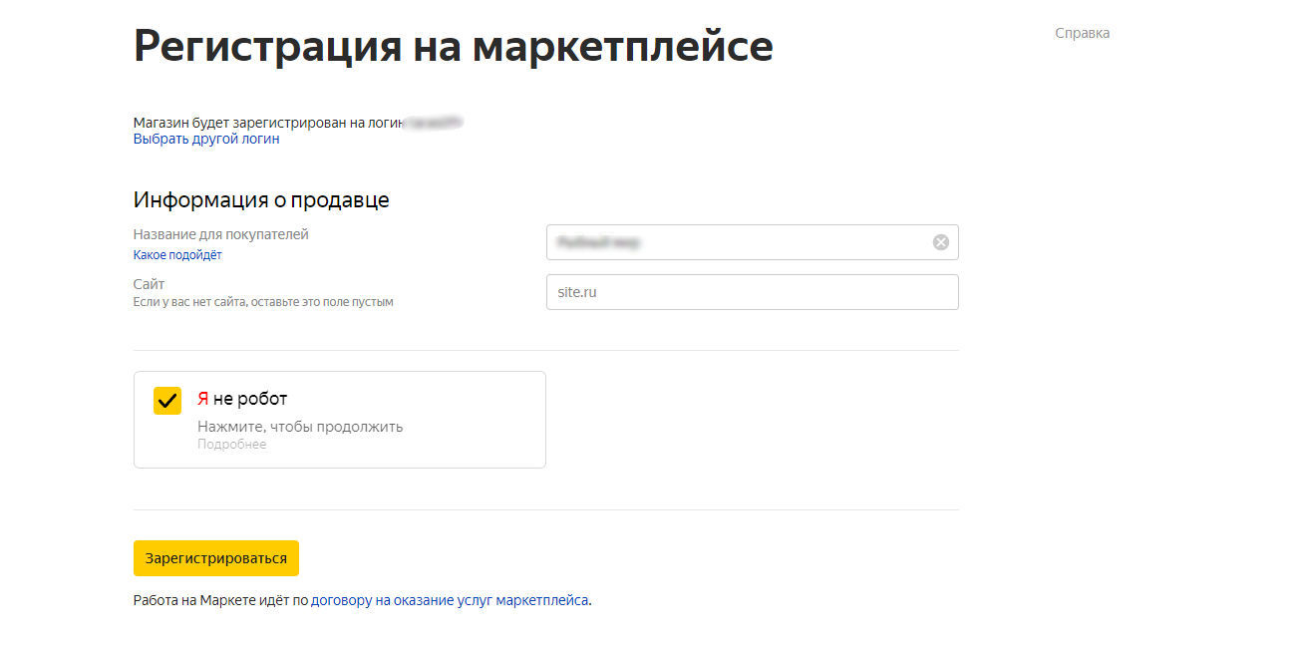Click "Выбрать другой логин" link
This screenshot has width=1299, height=646.
click(x=206, y=140)
